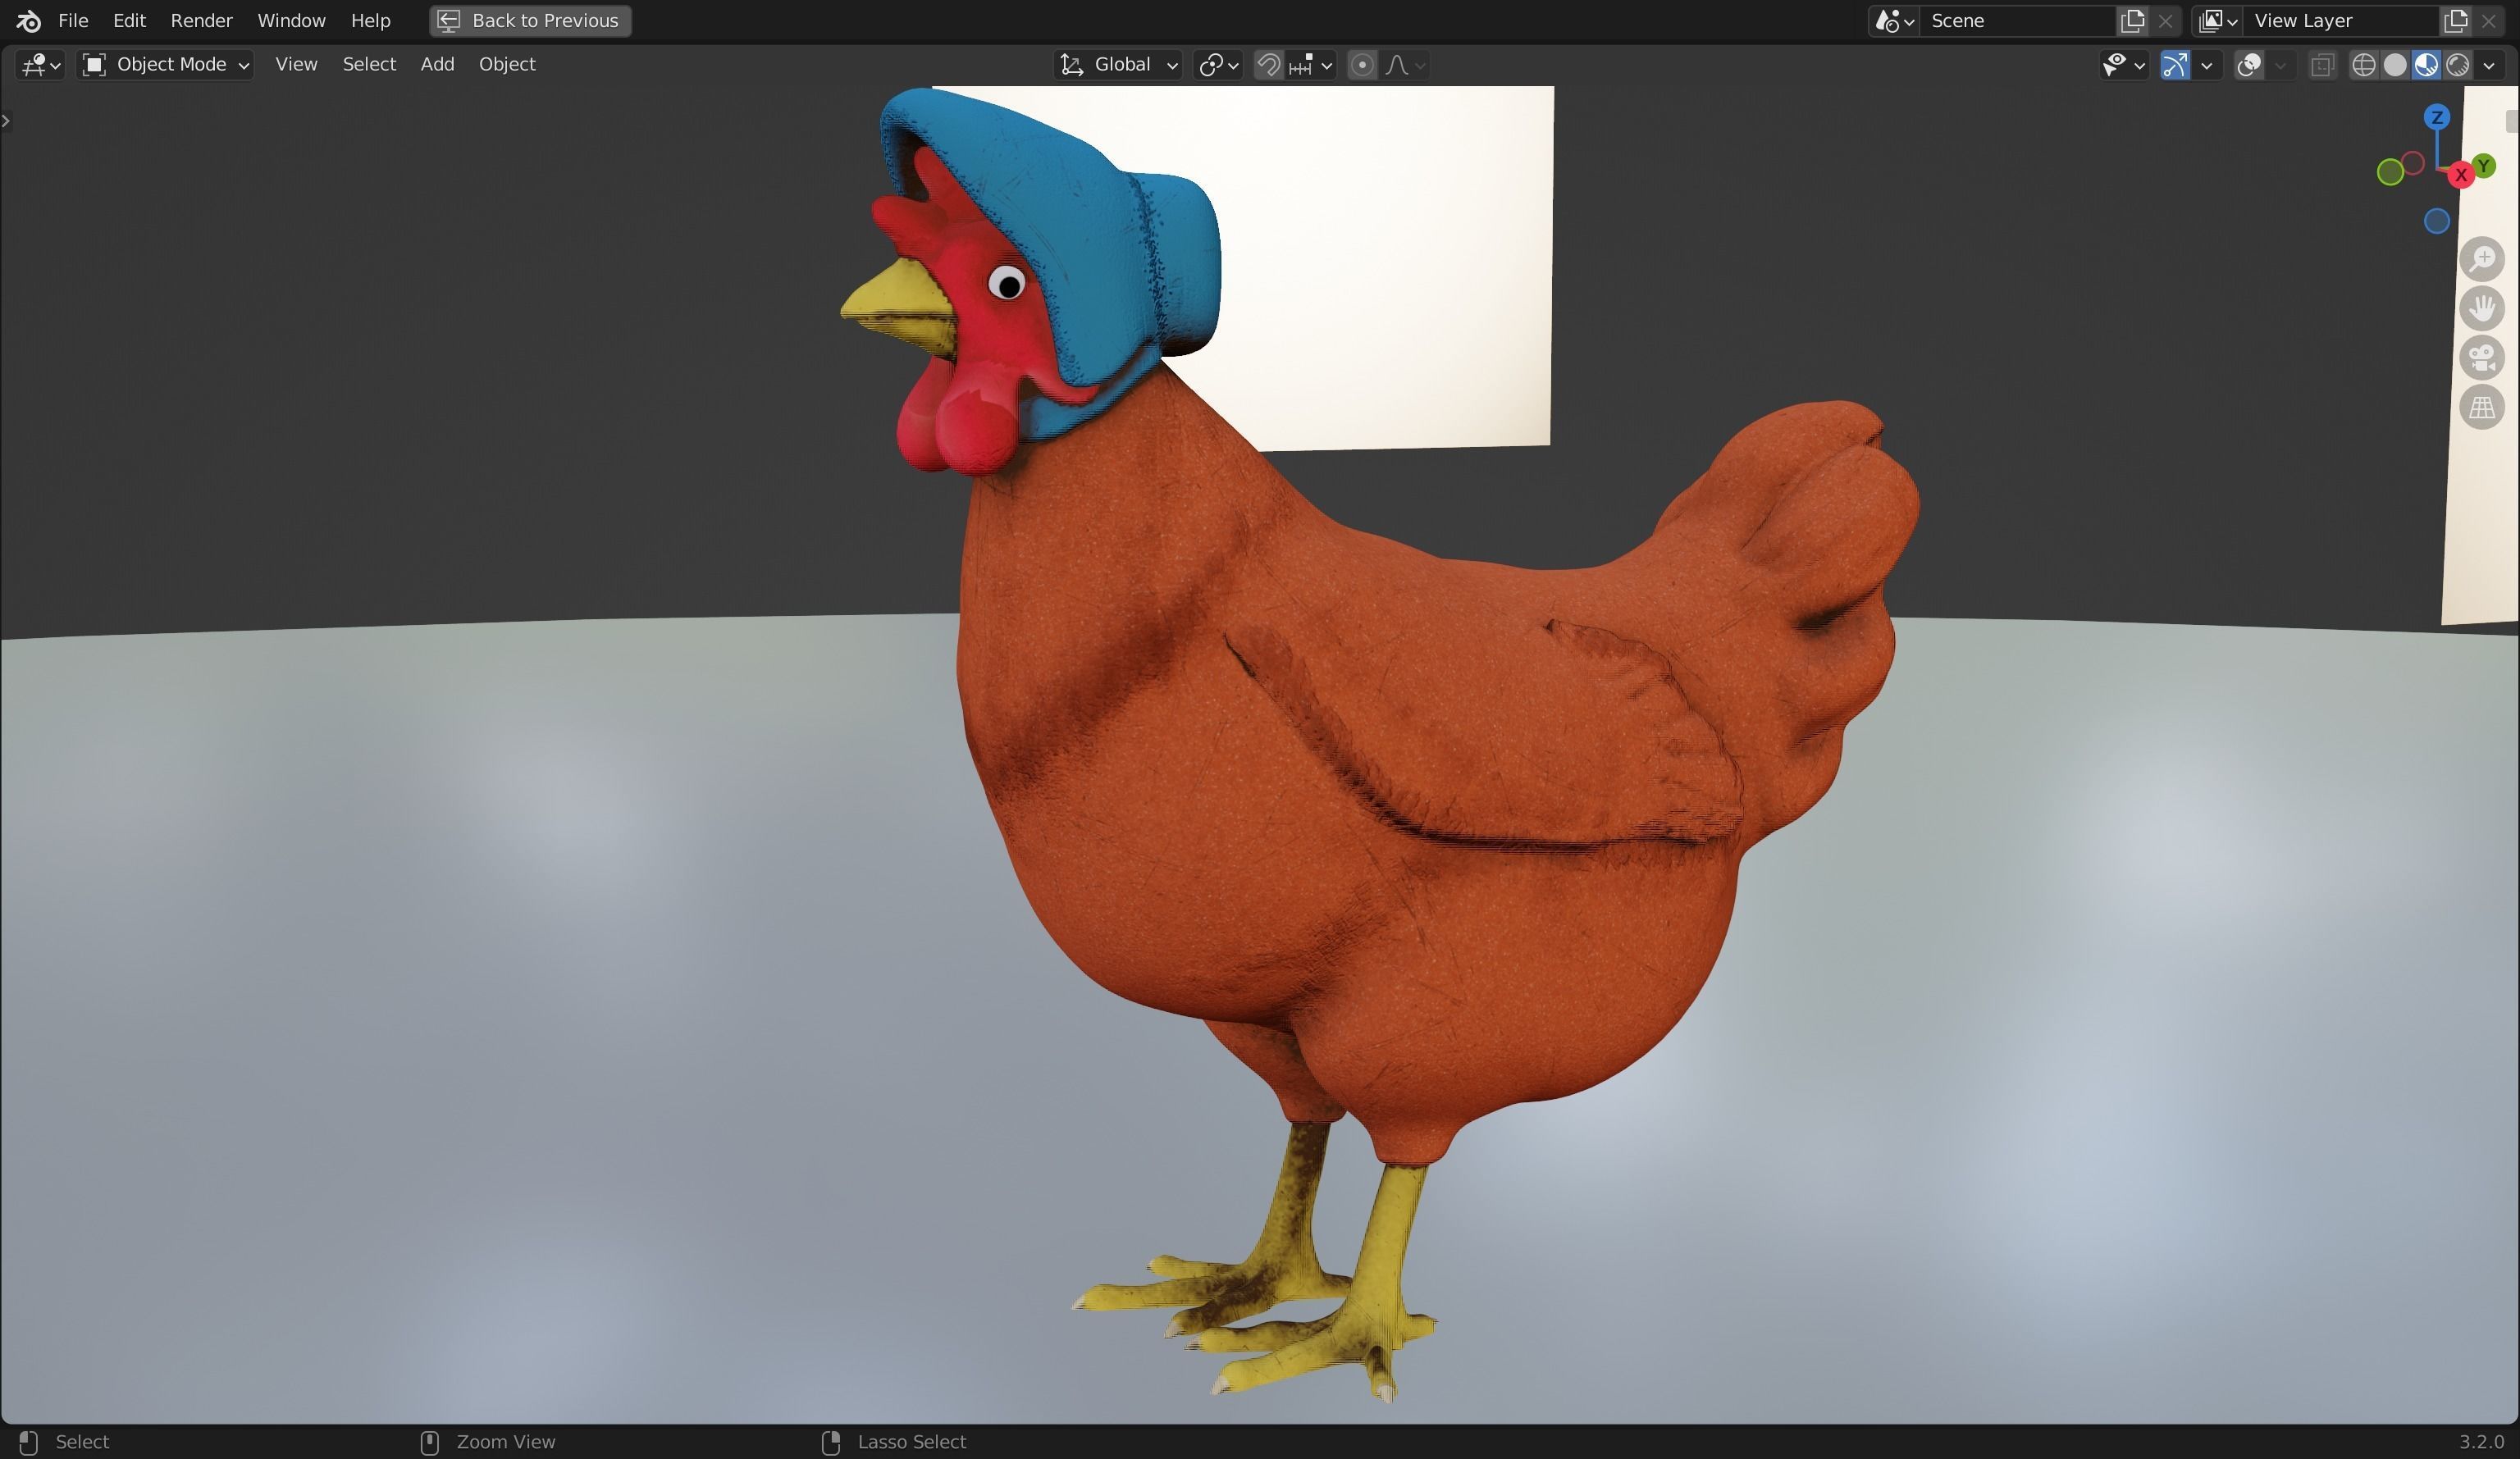Browse view layers with layer icon
2520x1459 pixels.
(x=2217, y=21)
